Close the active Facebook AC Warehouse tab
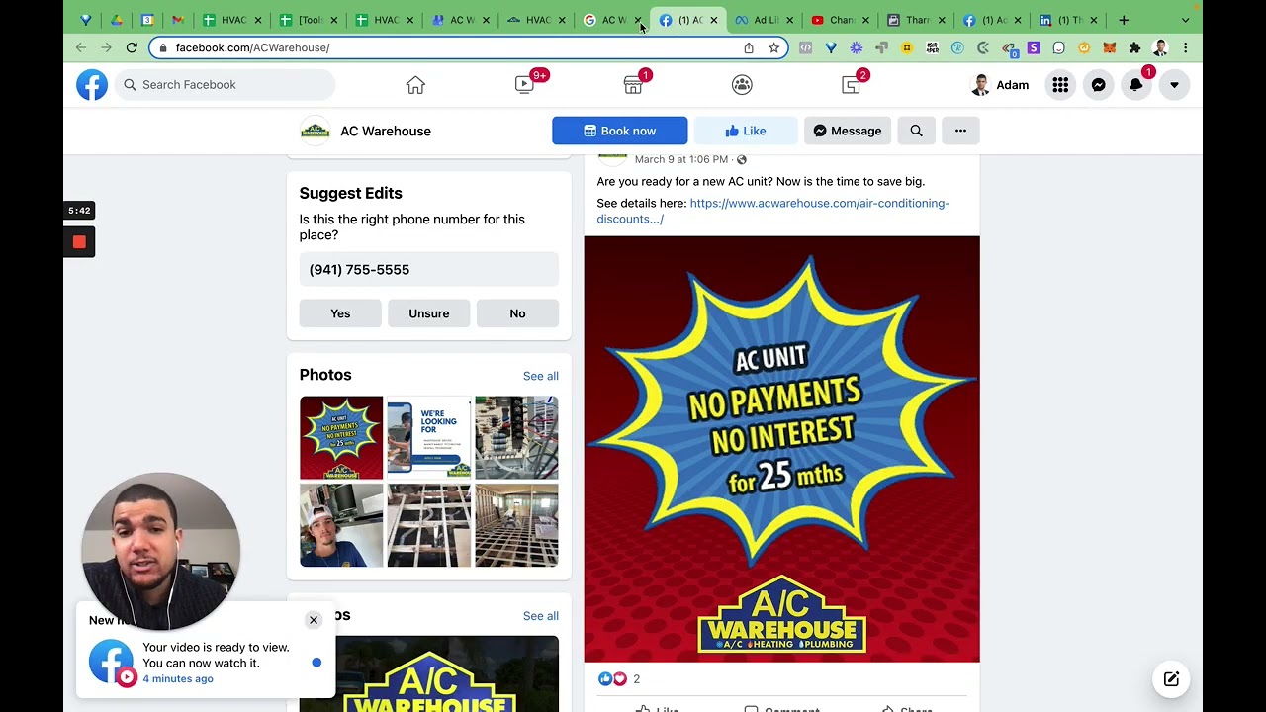The image size is (1266, 712). click(714, 20)
